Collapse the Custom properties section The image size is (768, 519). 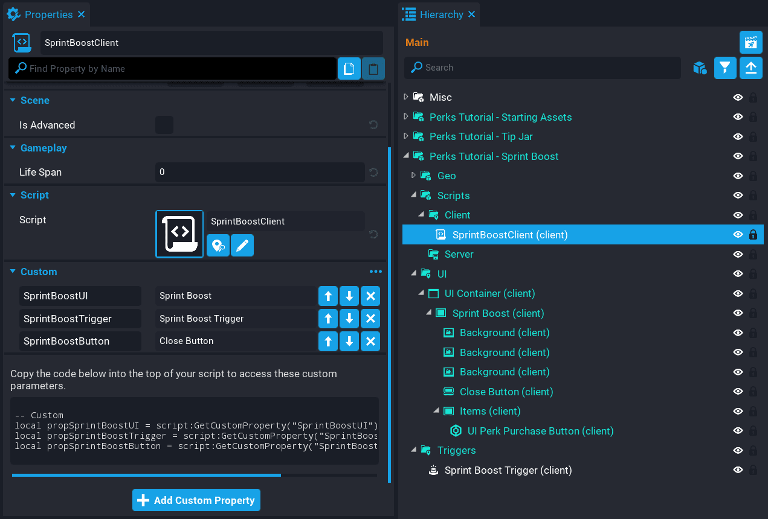tap(13, 272)
